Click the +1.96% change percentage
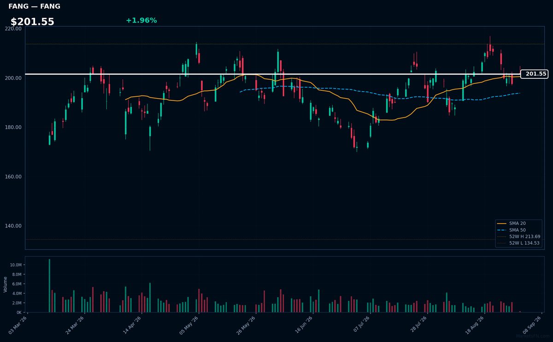553x342 pixels. tap(141, 20)
